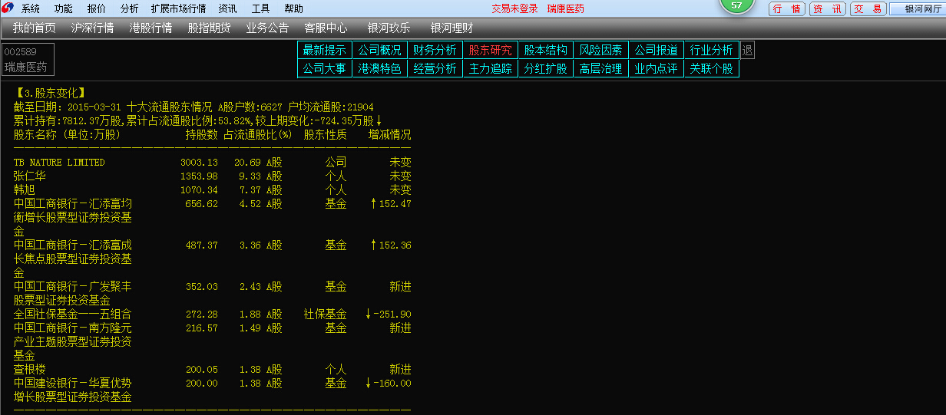Viewport: 946px width, 415px height.
Task: Open the 分析 menu
Action: (130, 8)
